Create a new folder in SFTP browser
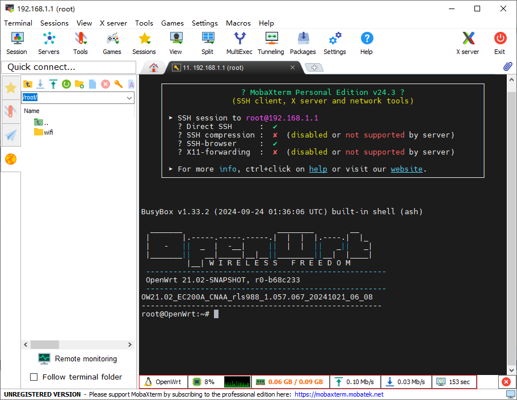This screenshot has width=517, height=400. click(x=79, y=84)
